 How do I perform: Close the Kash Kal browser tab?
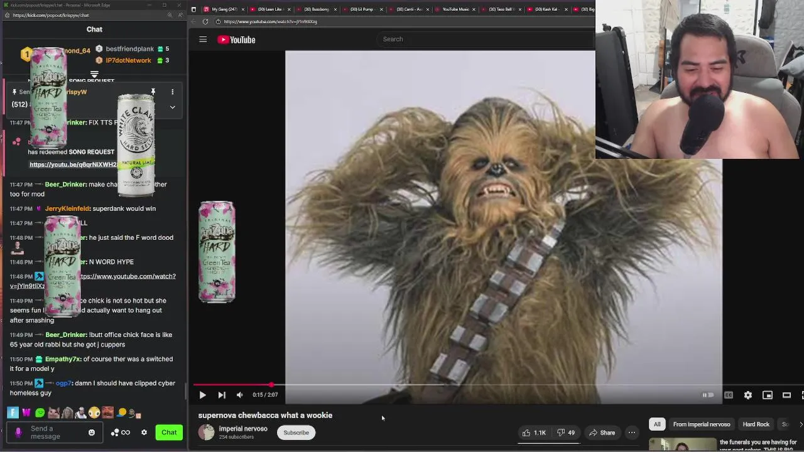566,9
